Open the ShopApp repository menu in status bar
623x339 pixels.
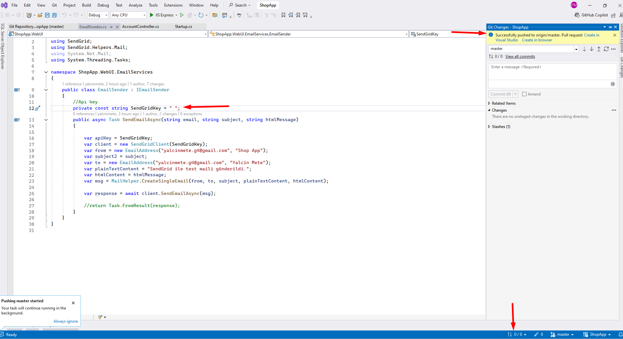(x=597, y=334)
